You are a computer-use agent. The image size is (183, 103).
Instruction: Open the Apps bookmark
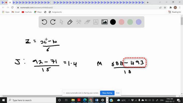point(6,12)
